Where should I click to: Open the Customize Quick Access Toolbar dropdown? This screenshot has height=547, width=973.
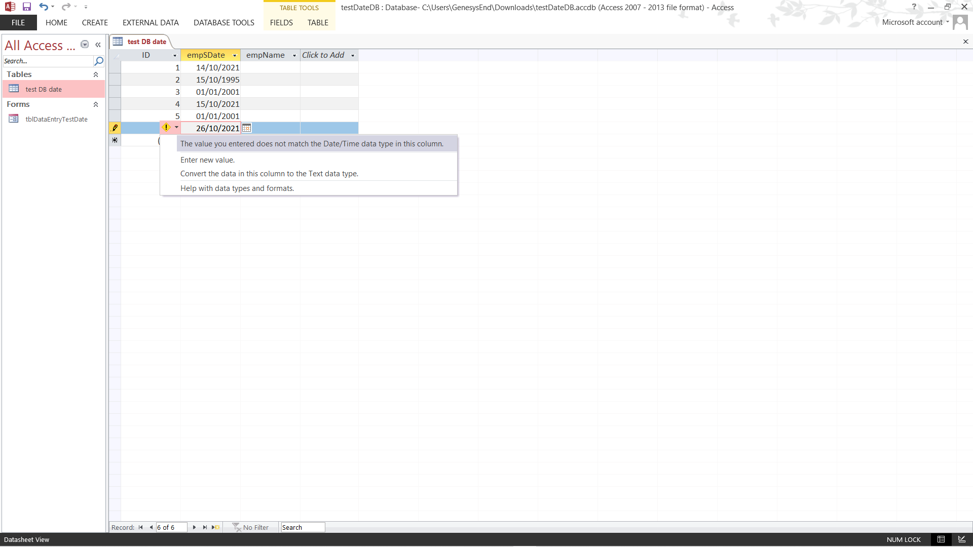86,7
